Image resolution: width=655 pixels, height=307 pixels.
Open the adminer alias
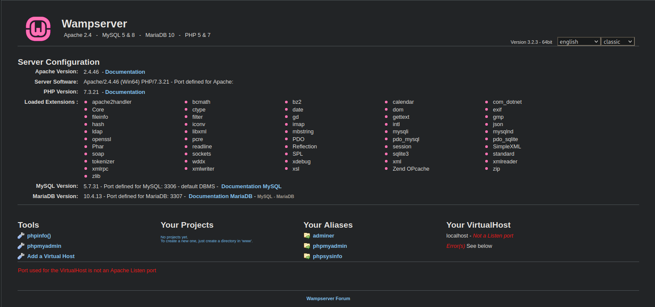coord(323,236)
